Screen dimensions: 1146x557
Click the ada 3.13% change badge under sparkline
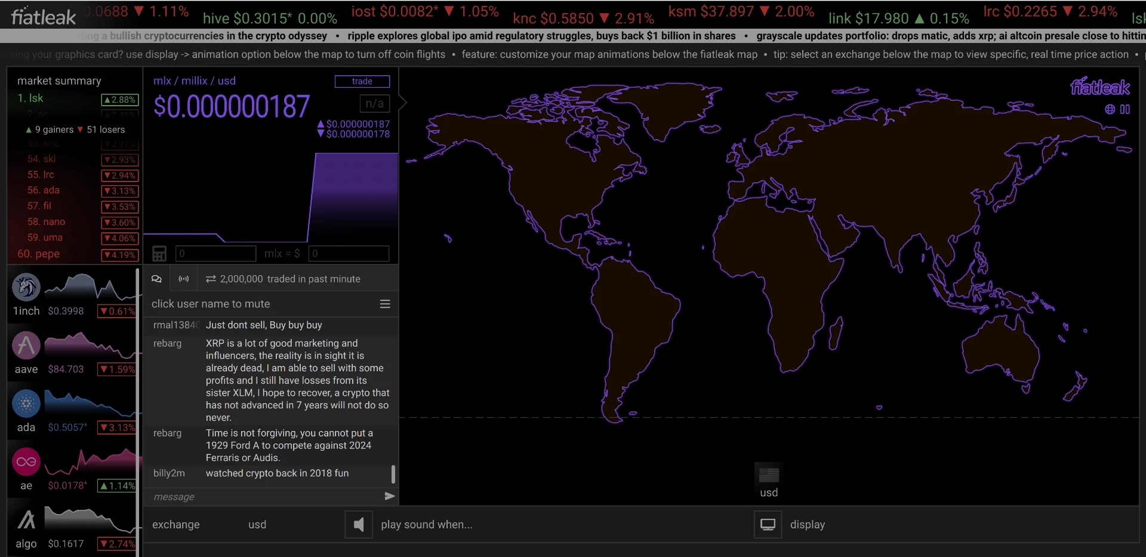tap(118, 427)
